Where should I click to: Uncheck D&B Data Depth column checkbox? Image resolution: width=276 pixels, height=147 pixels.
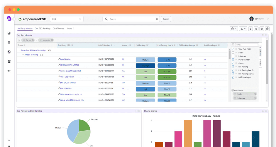click(x=233, y=77)
